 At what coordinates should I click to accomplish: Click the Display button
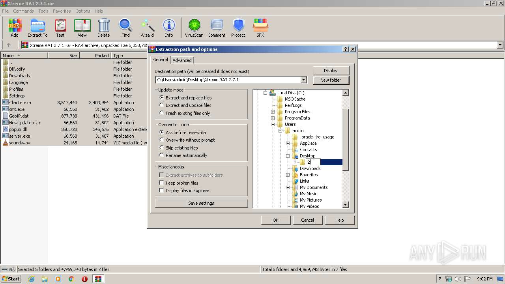[331, 71]
